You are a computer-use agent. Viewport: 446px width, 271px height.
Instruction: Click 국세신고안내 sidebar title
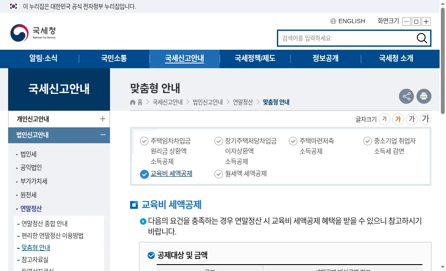[x=59, y=89]
